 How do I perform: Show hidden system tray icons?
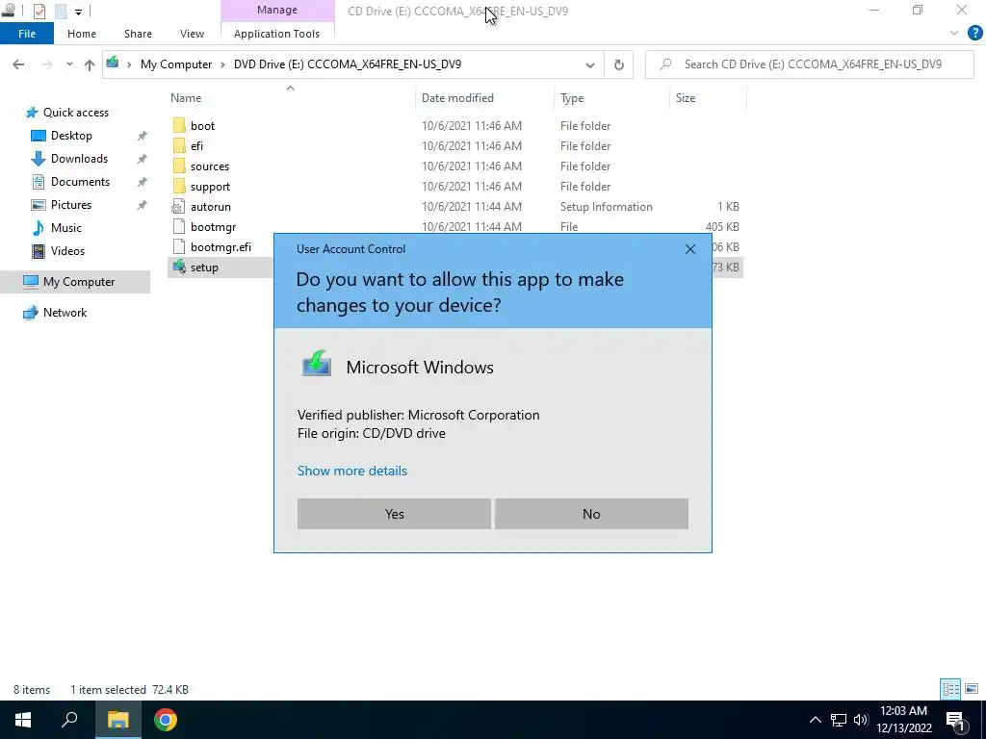pyautogui.click(x=815, y=720)
